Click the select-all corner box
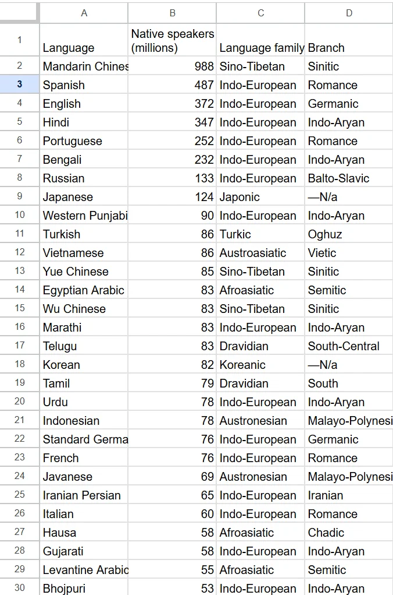 19,13
